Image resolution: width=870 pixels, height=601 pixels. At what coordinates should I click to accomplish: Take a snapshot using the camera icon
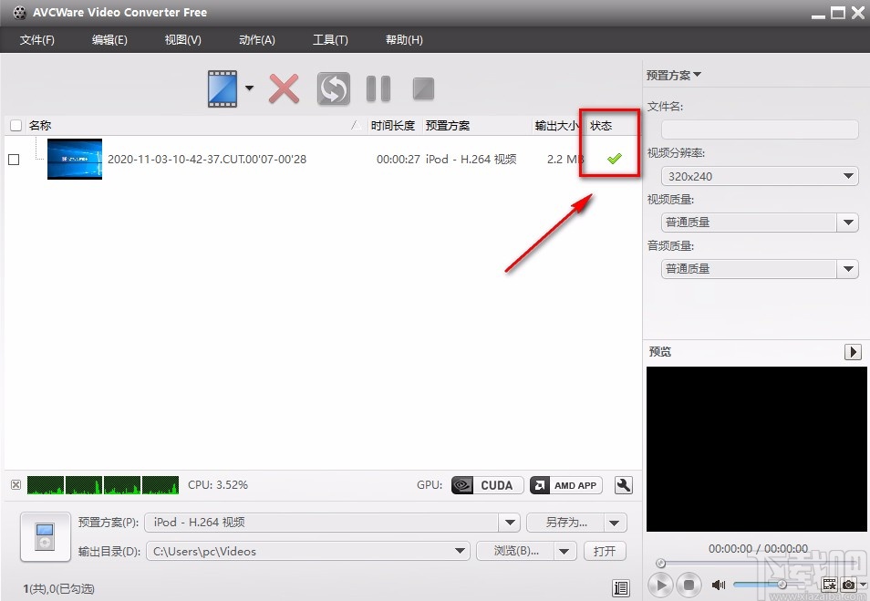pyautogui.click(x=849, y=585)
